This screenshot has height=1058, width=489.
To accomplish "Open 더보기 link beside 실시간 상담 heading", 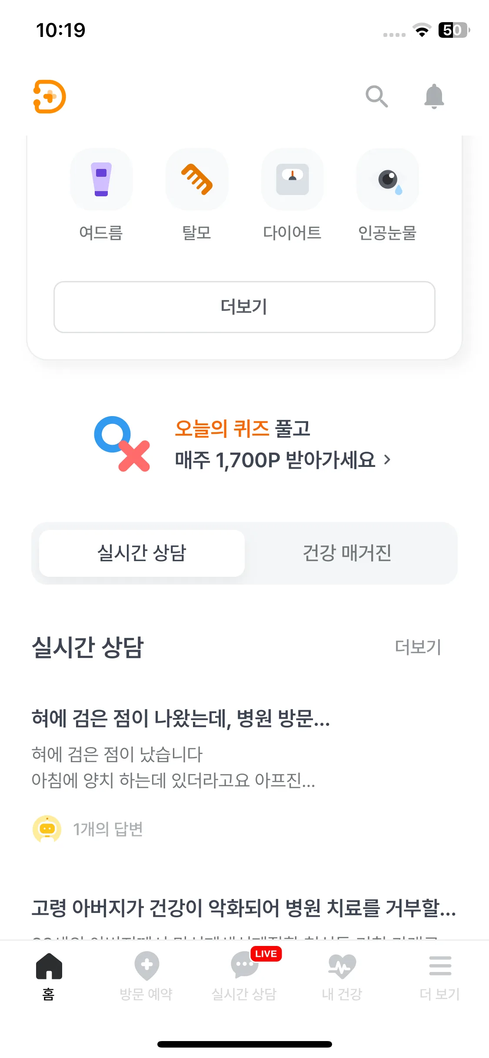I will point(418,647).
